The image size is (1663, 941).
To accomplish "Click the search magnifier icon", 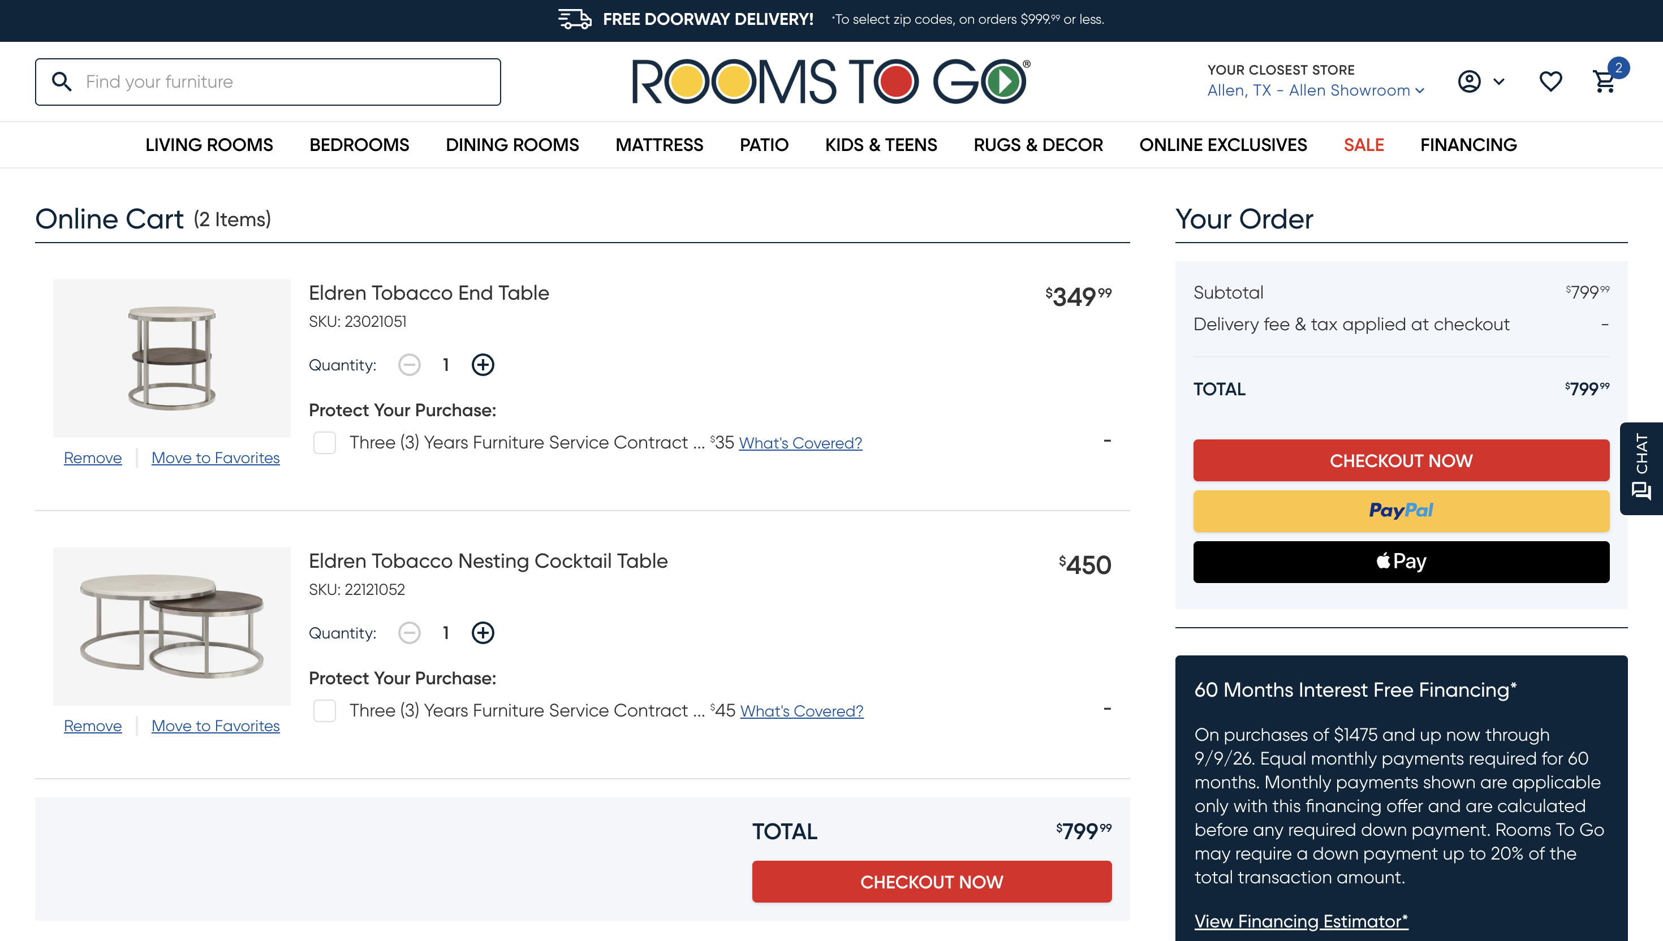I will pos(62,81).
